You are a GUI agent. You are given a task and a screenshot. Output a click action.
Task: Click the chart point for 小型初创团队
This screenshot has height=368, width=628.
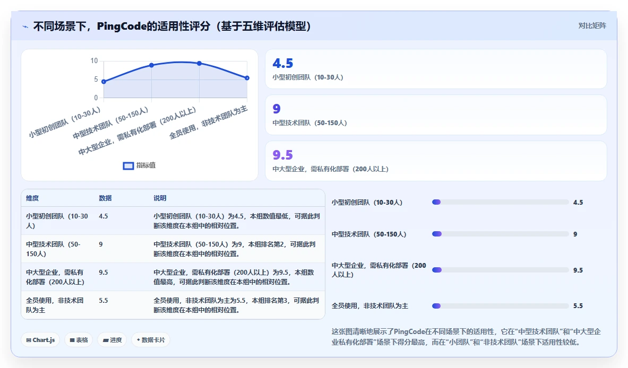click(x=104, y=82)
